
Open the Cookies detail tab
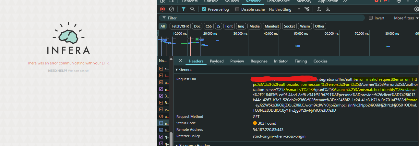[x=320, y=61]
